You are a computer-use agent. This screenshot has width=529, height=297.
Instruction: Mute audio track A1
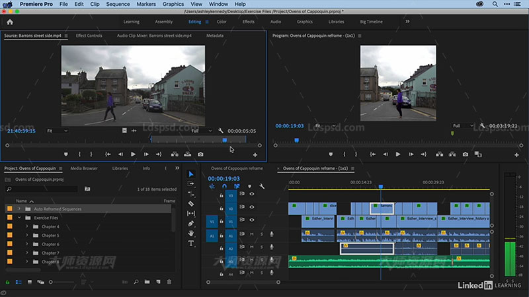252,234
